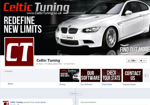The width and height of the screenshot is (150, 105).
Task: Click the www.CelticTuning.co.uk text on cover
Action: pyautogui.click(x=44, y=13)
